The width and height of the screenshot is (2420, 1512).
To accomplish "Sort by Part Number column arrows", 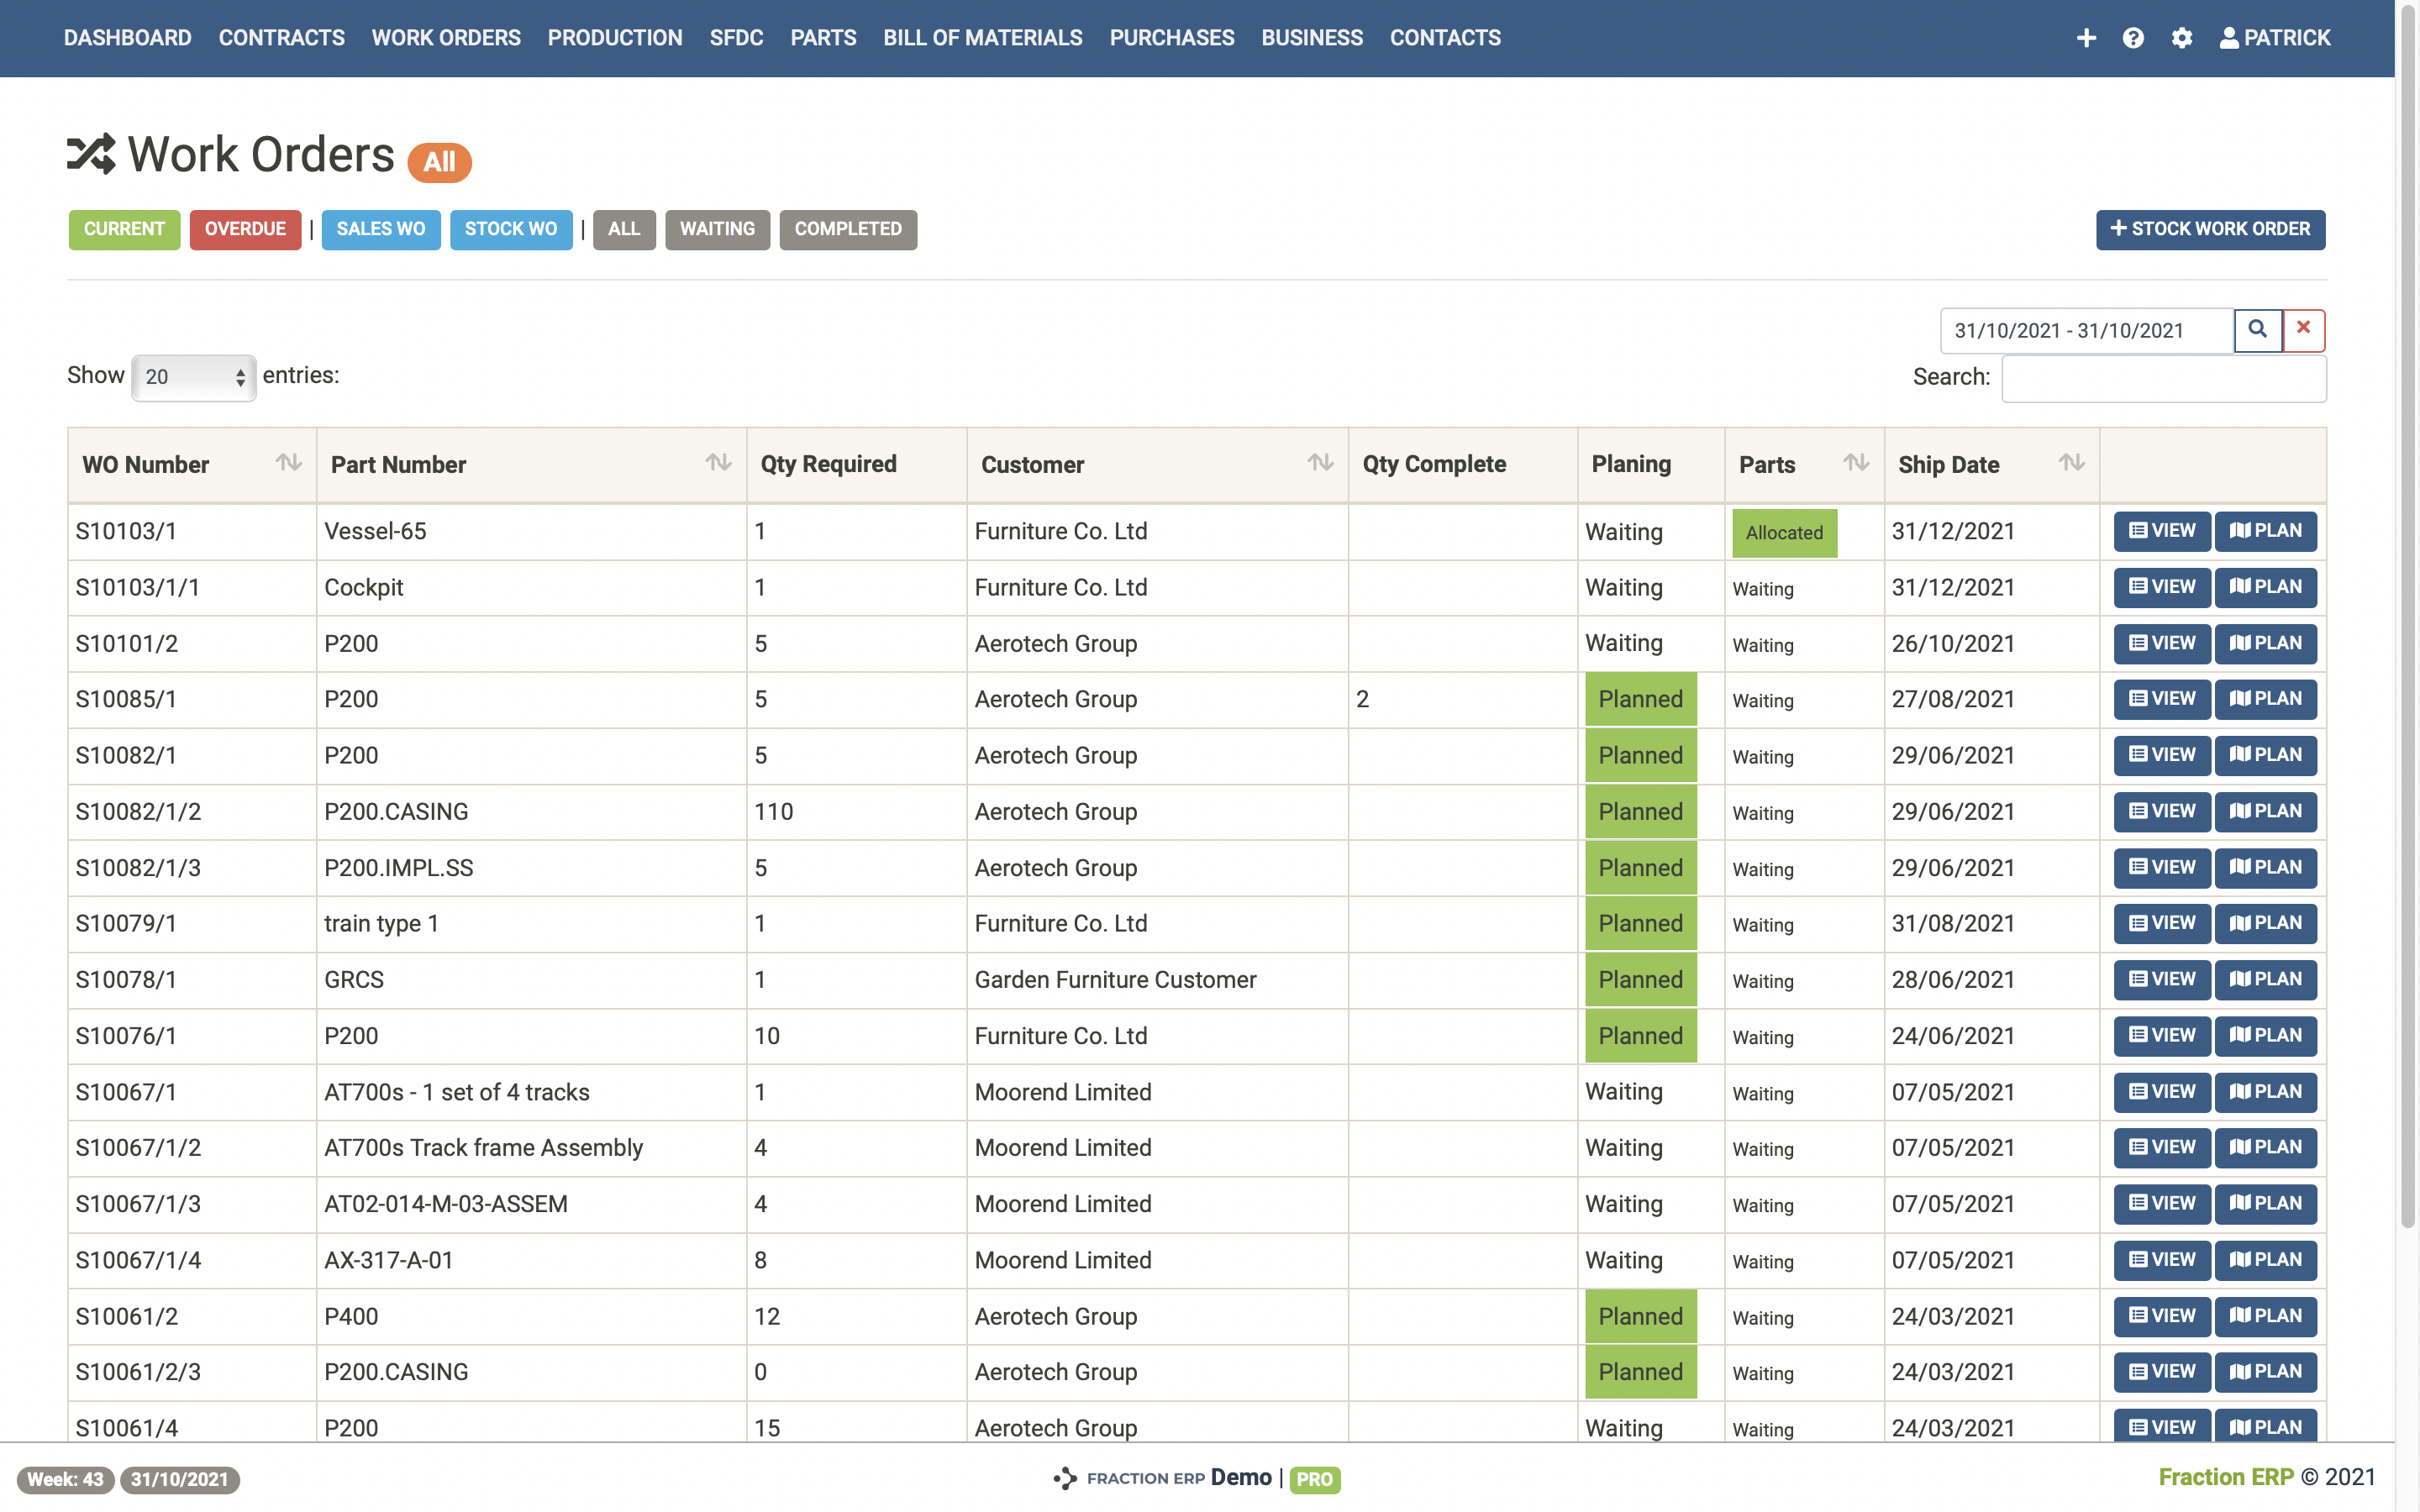I will [x=718, y=463].
